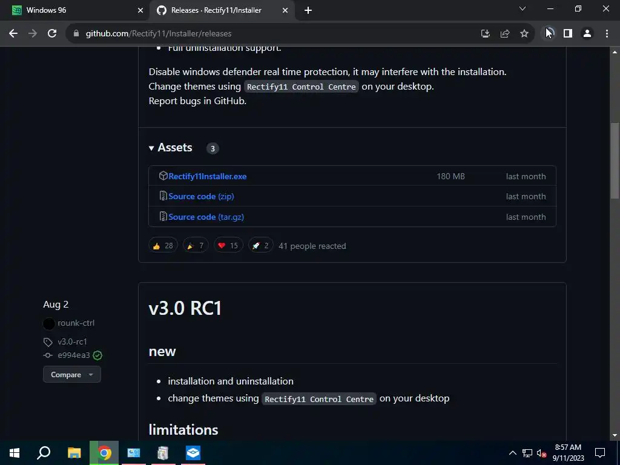The image size is (620, 465).
Task: Click the address bar URL
Action: [x=159, y=34]
